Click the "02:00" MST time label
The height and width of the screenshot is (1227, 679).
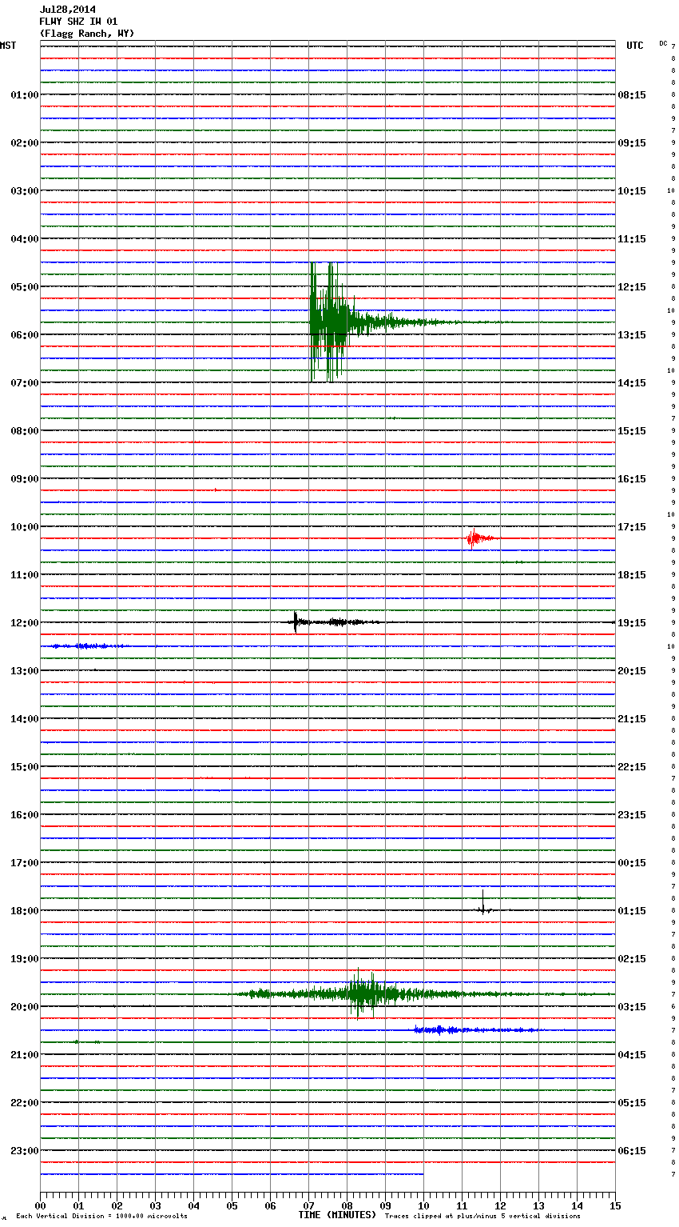coord(25,143)
